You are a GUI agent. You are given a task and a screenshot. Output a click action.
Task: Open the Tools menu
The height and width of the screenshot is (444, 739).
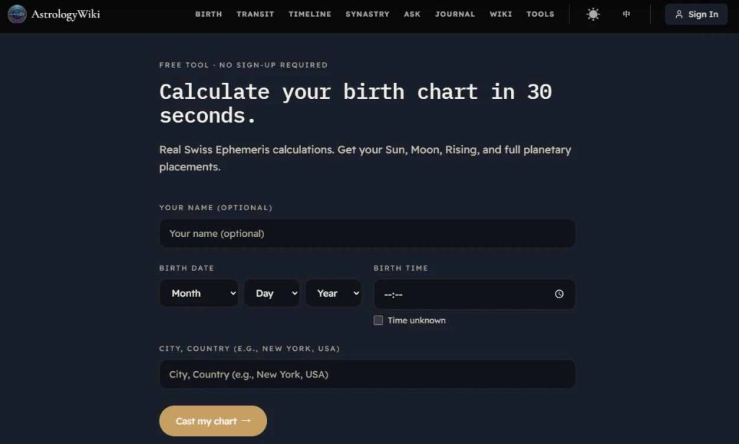[540, 14]
